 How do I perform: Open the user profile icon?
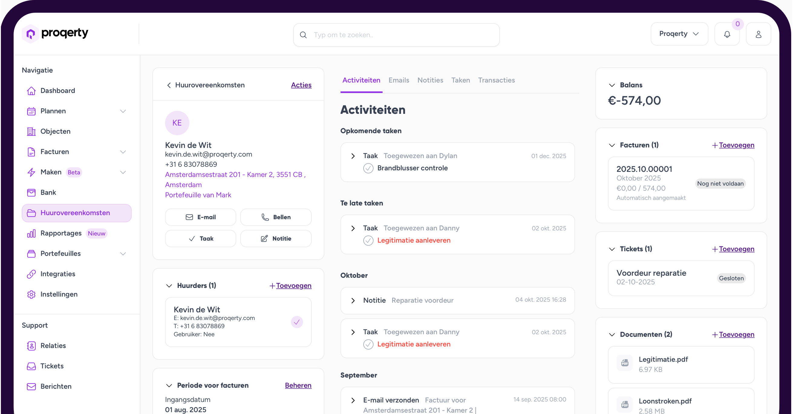coord(758,34)
